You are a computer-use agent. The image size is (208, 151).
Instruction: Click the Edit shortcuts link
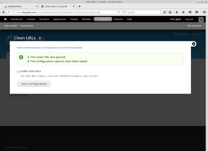coord(194,26)
